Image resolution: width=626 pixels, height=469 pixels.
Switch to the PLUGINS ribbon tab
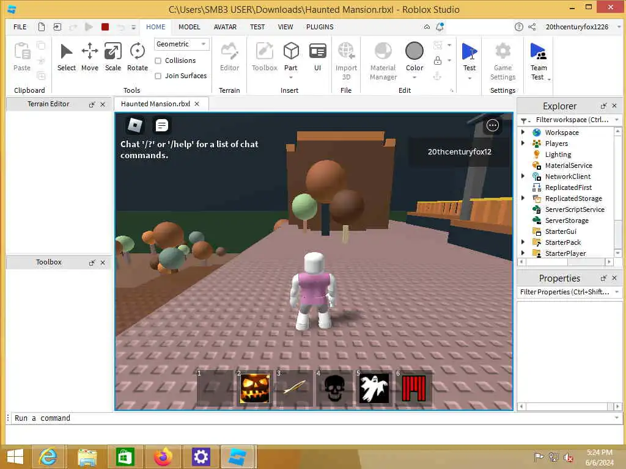tap(320, 27)
